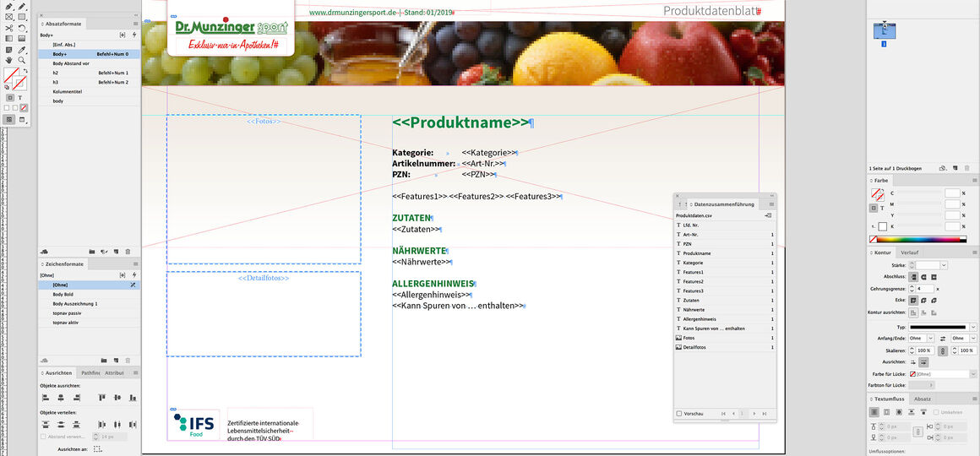The height and width of the screenshot is (456, 980).
Task: Expand the Farbe für Lücke dropdown
Action: coord(973,373)
